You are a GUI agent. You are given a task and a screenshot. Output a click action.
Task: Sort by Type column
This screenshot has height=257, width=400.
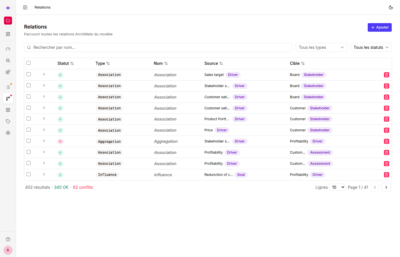[x=103, y=63]
